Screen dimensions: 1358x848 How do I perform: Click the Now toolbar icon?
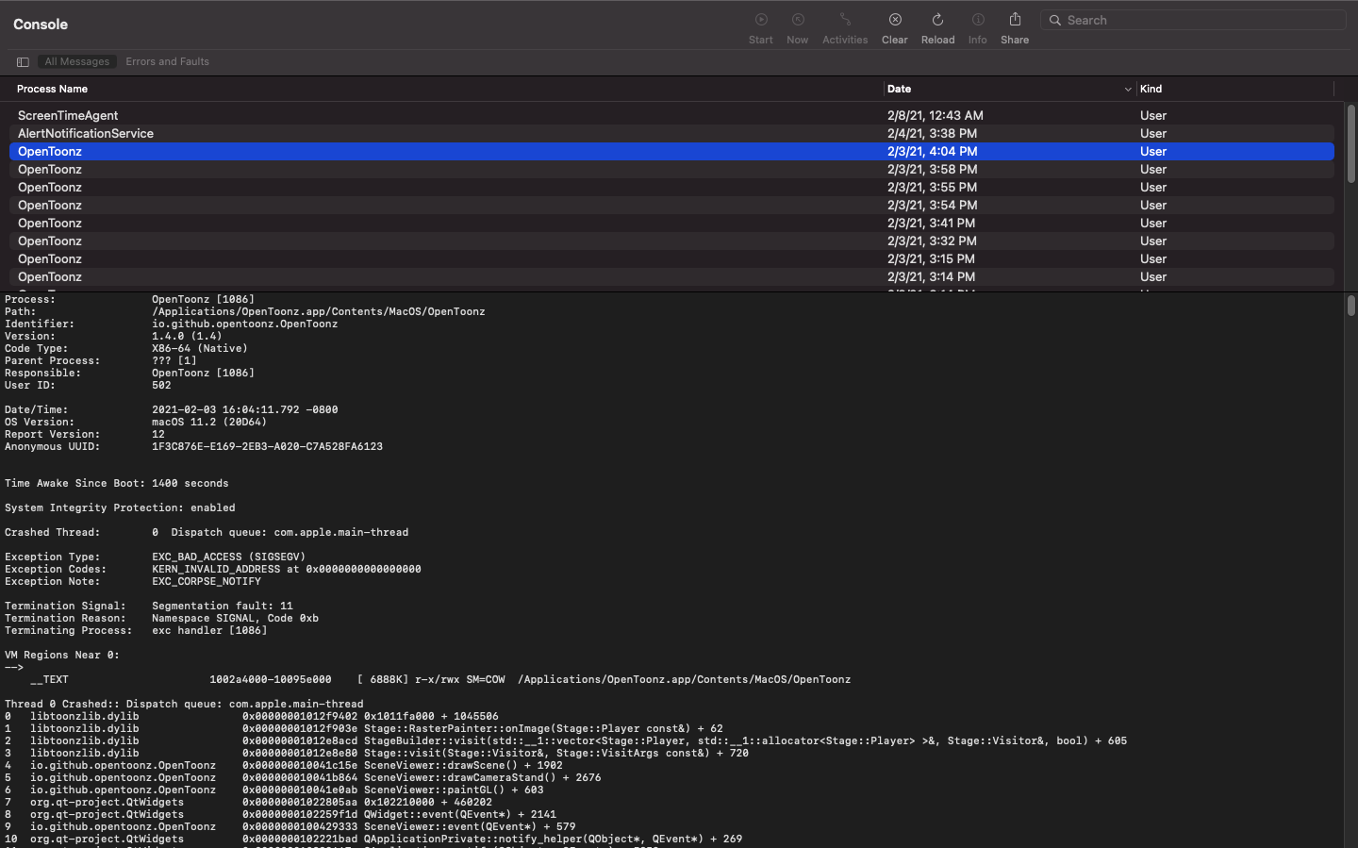798,20
